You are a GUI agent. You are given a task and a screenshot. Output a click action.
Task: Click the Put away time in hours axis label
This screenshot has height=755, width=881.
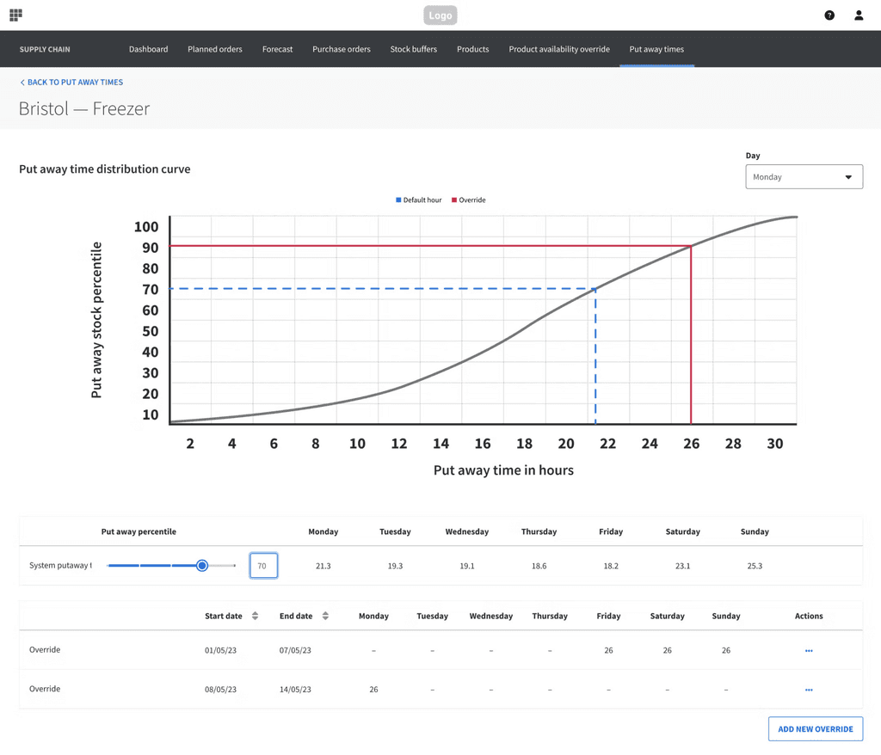click(x=503, y=470)
